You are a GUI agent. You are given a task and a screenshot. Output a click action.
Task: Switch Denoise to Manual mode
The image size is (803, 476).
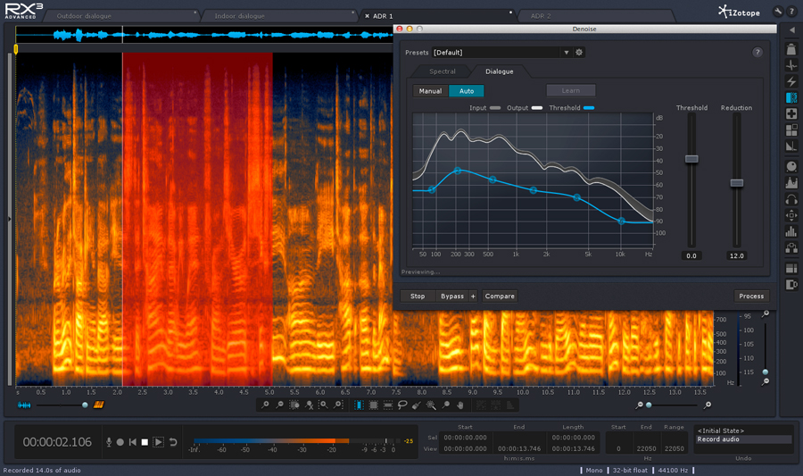[x=431, y=91]
